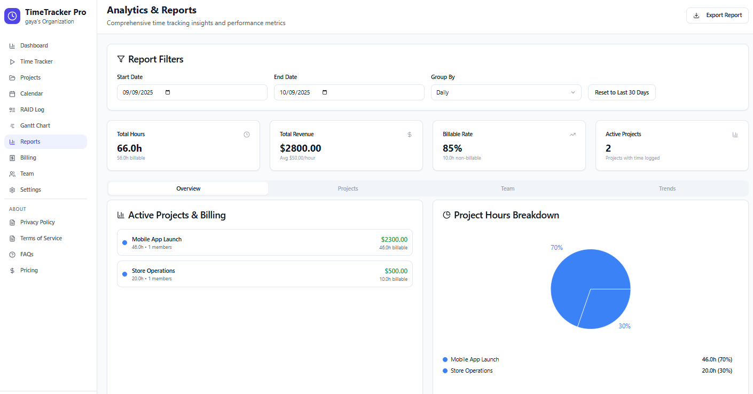This screenshot has height=394, width=753.
Task: Click the trend icon on Billable Rate card
Action: (572, 135)
